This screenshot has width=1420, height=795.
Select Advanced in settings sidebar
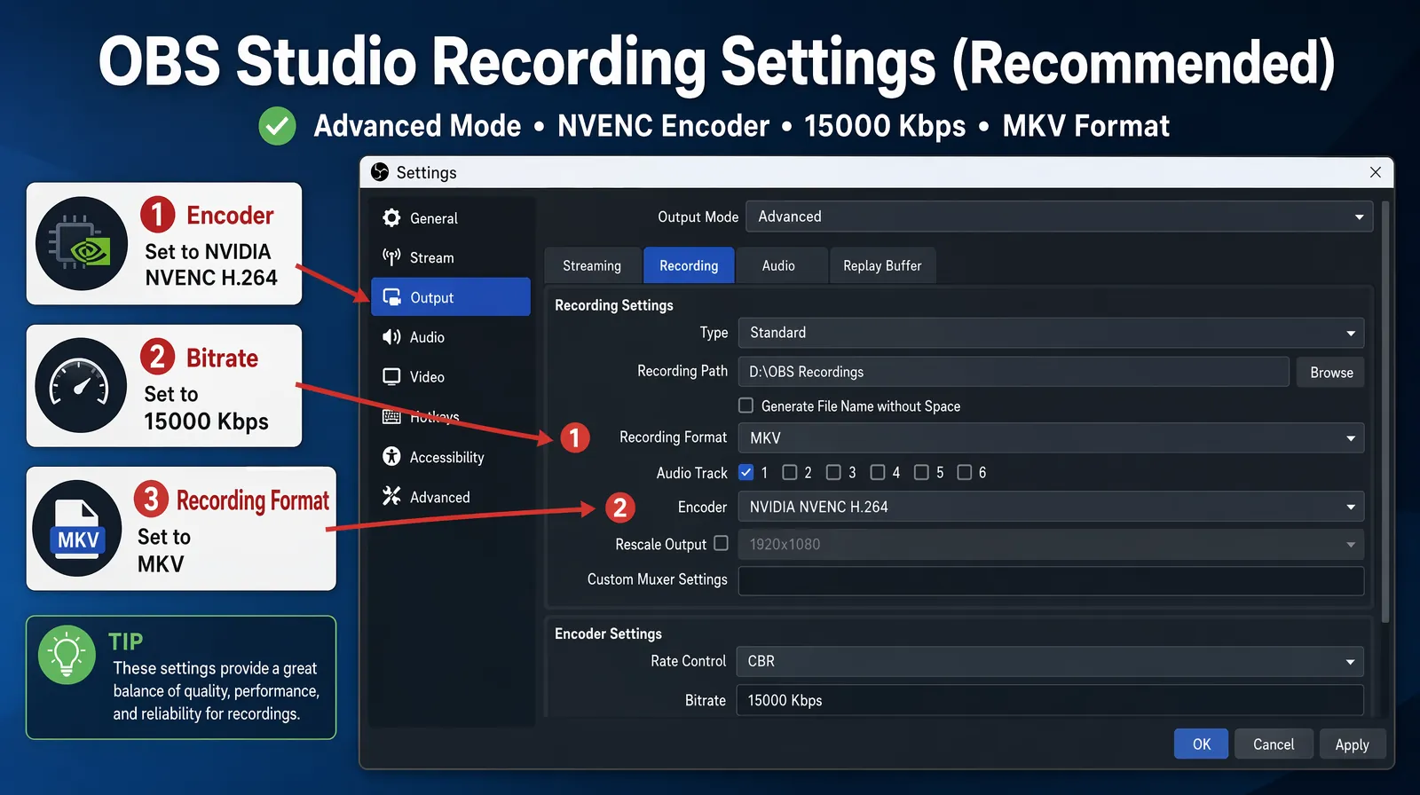click(451, 497)
